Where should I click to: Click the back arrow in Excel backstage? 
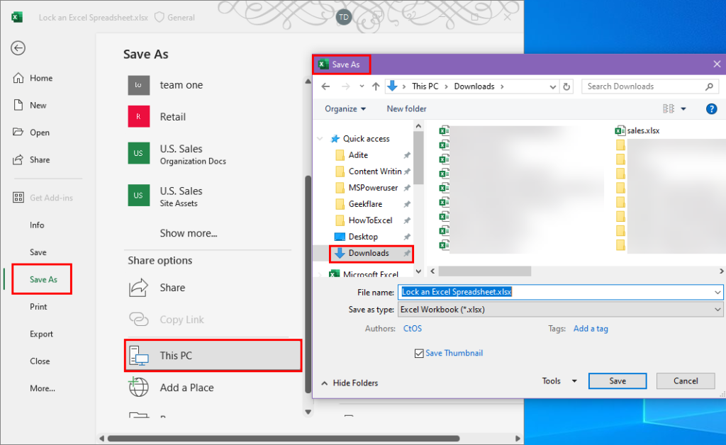(18, 48)
